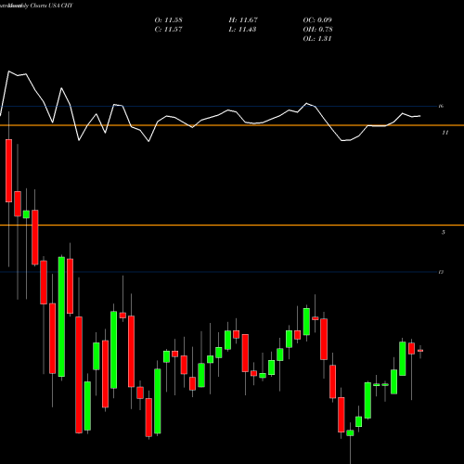Click the '11' axis label
The width and height of the screenshot is (464, 464).
click(x=445, y=133)
